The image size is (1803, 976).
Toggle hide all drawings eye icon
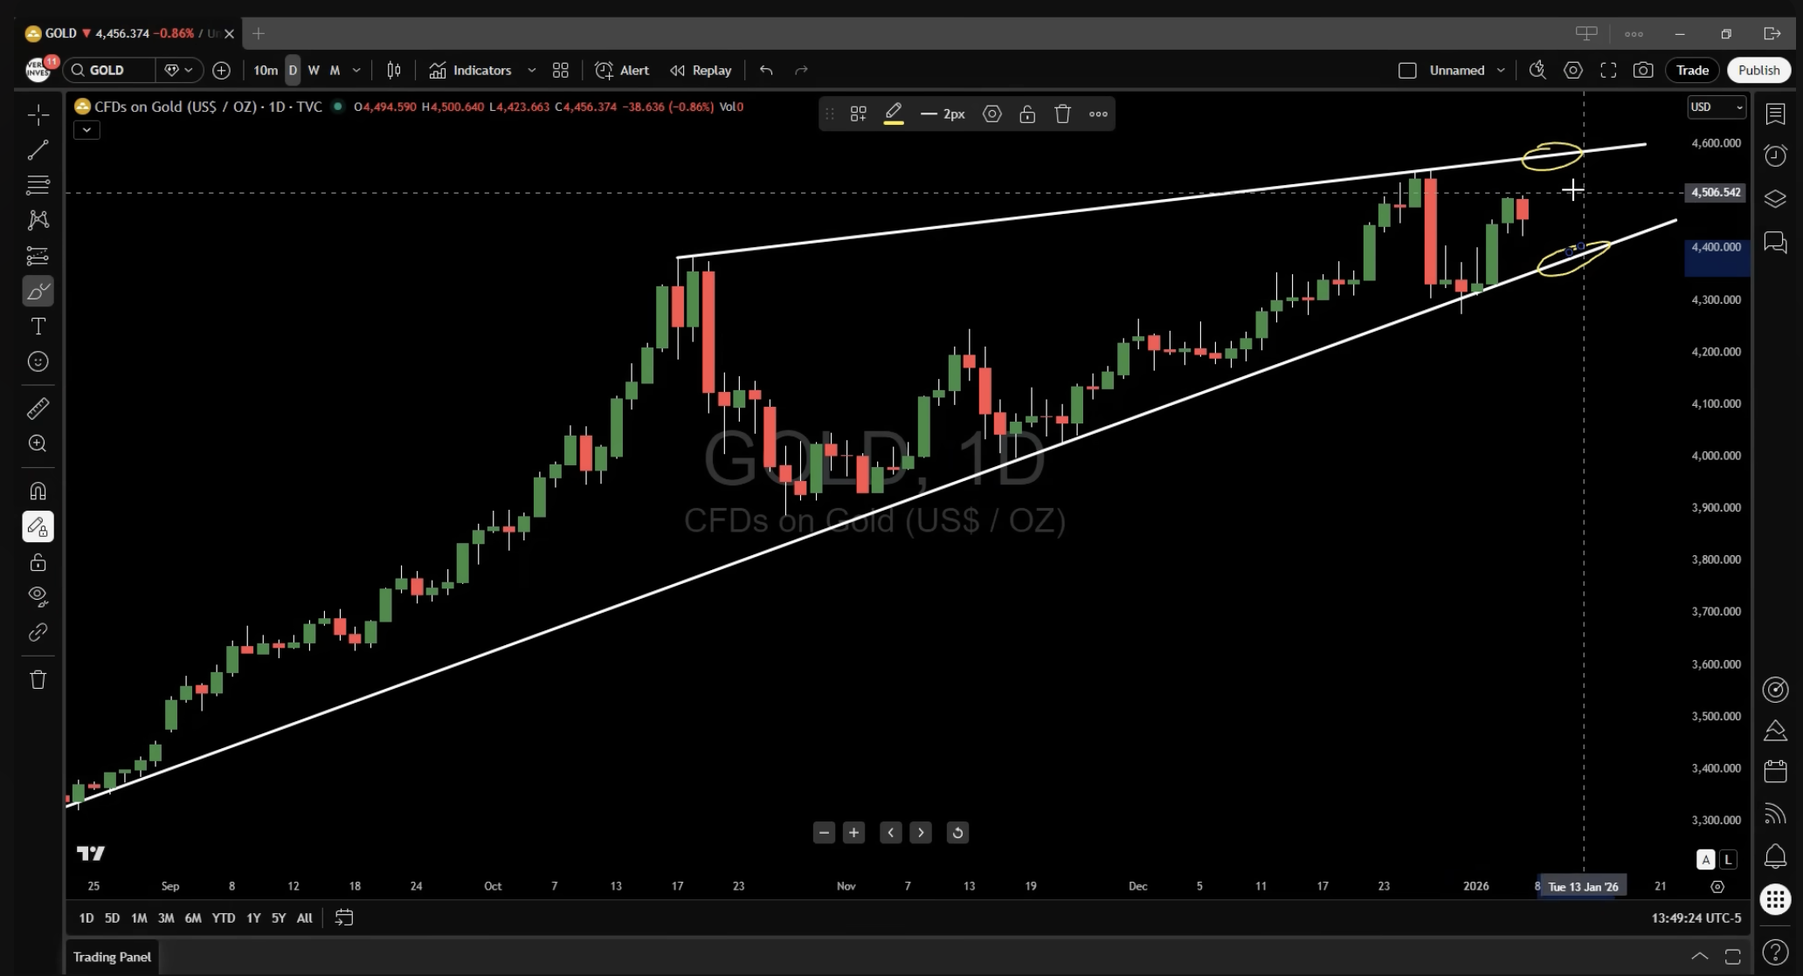tap(38, 596)
